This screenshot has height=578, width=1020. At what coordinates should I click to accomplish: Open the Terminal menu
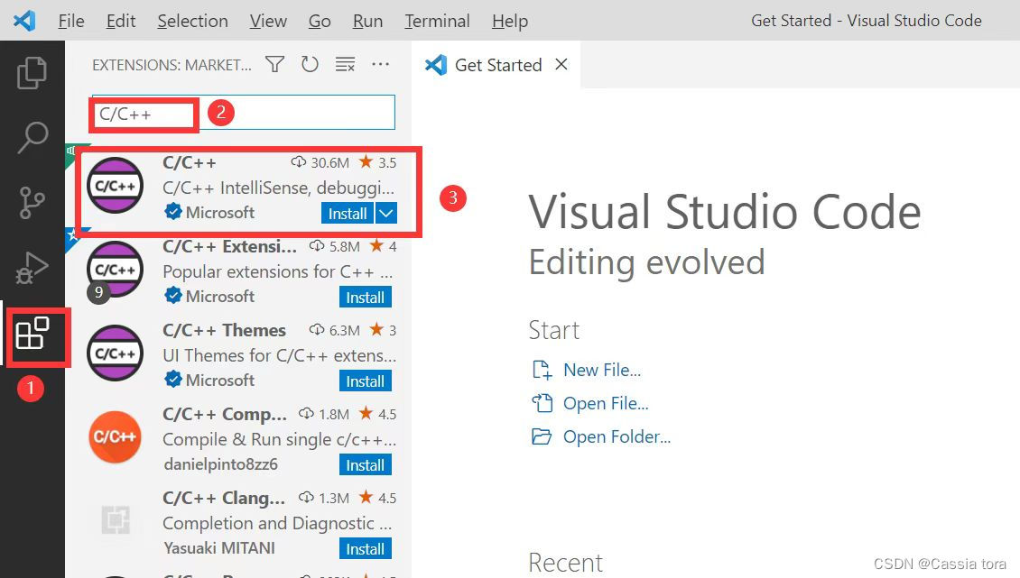coord(437,21)
